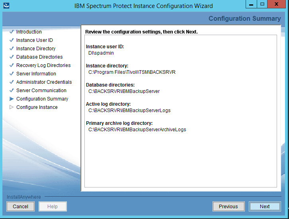The image size is (289, 219).
Task: Select Recovery Log Directories step
Action: [x=43, y=65]
